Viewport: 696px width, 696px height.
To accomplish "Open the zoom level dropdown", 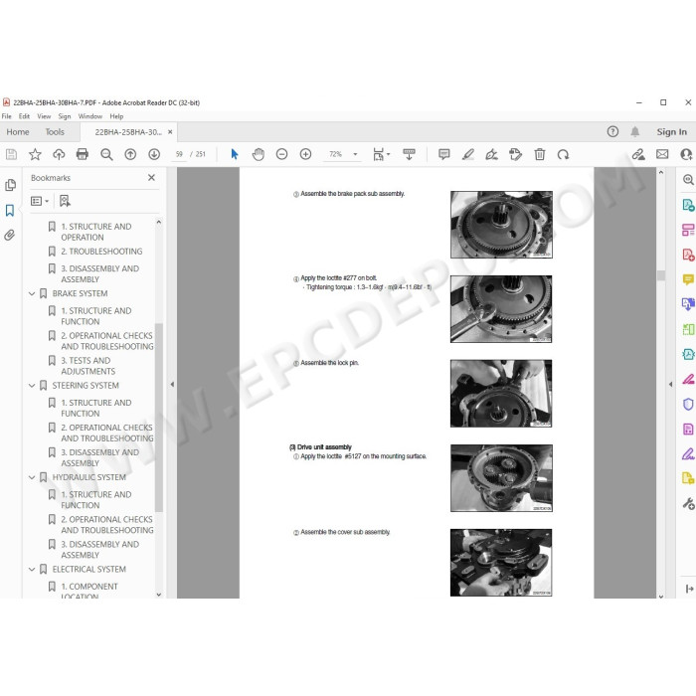I will [355, 154].
